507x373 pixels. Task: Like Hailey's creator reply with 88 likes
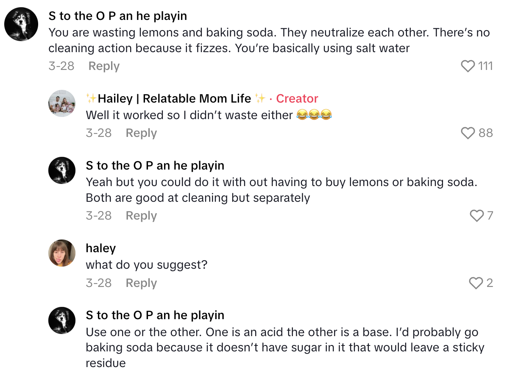coord(468,133)
